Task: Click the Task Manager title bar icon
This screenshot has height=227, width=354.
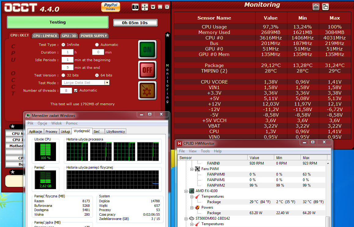Action: point(28,116)
